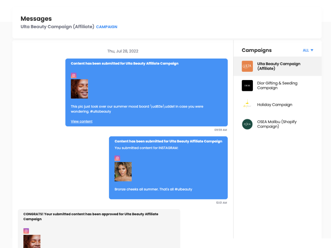Click the Dior logo in the campaigns sidebar

[247, 85]
